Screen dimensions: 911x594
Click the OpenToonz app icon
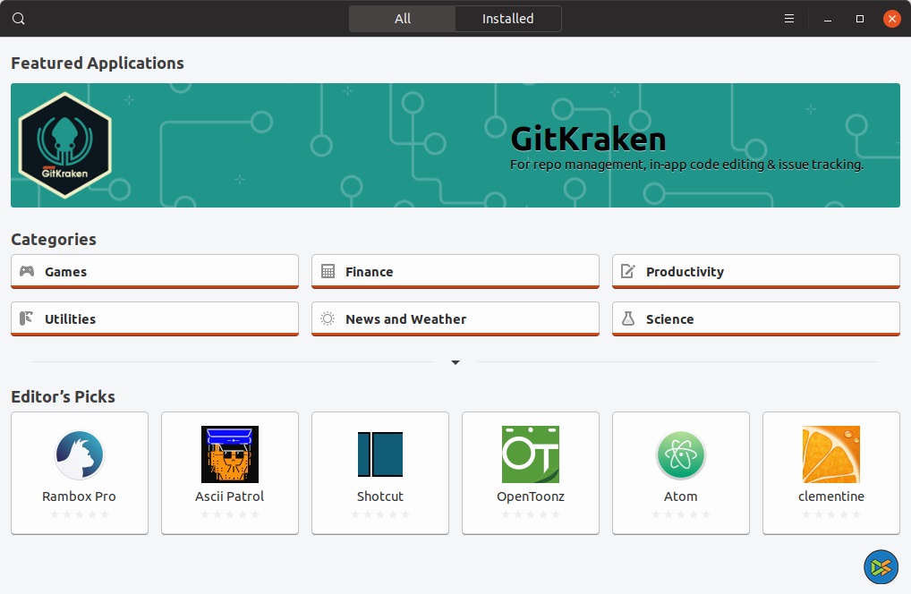[x=531, y=454]
